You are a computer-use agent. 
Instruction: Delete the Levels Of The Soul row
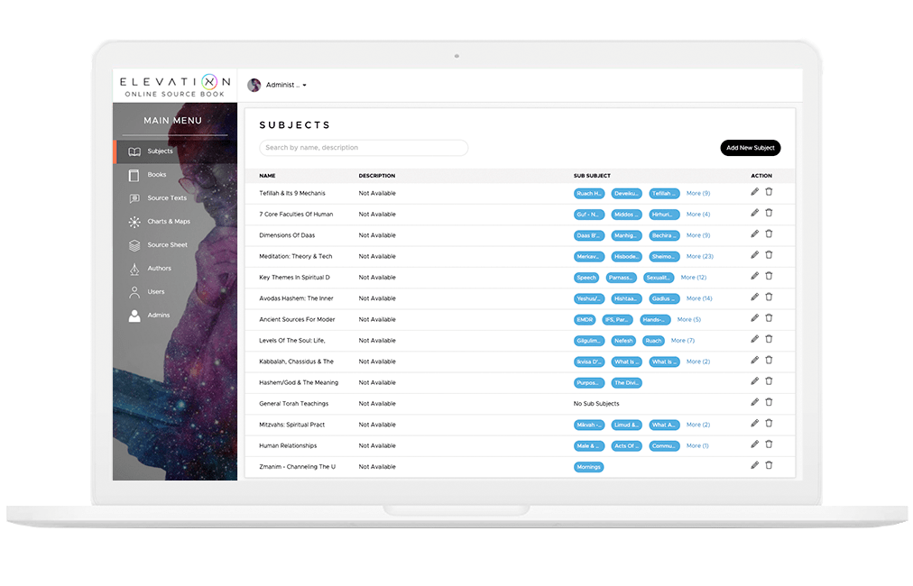tap(769, 339)
